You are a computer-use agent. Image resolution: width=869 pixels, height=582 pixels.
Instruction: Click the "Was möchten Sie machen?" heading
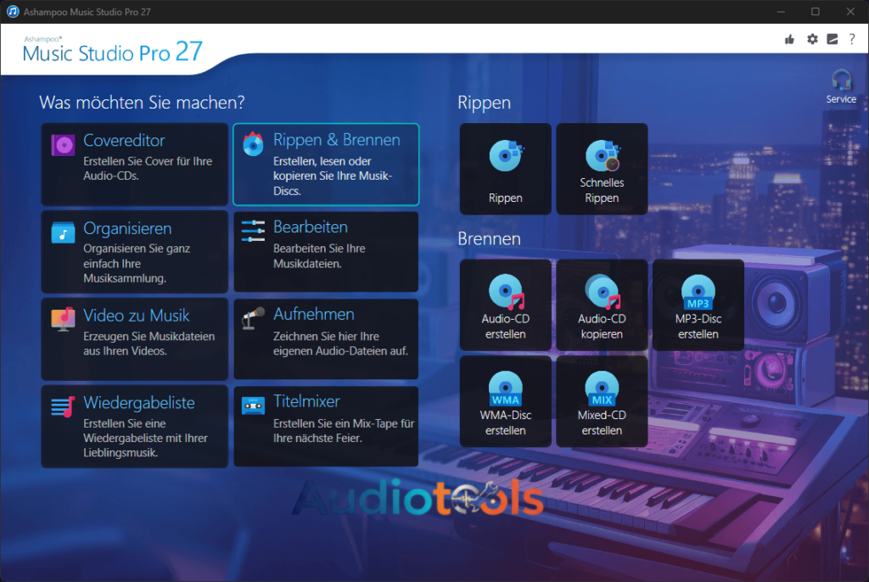click(142, 103)
